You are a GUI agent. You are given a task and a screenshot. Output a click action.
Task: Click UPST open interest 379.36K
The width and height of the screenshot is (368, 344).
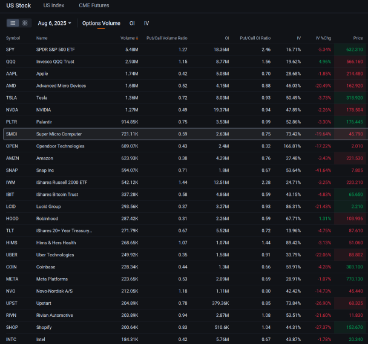tap(220, 303)
